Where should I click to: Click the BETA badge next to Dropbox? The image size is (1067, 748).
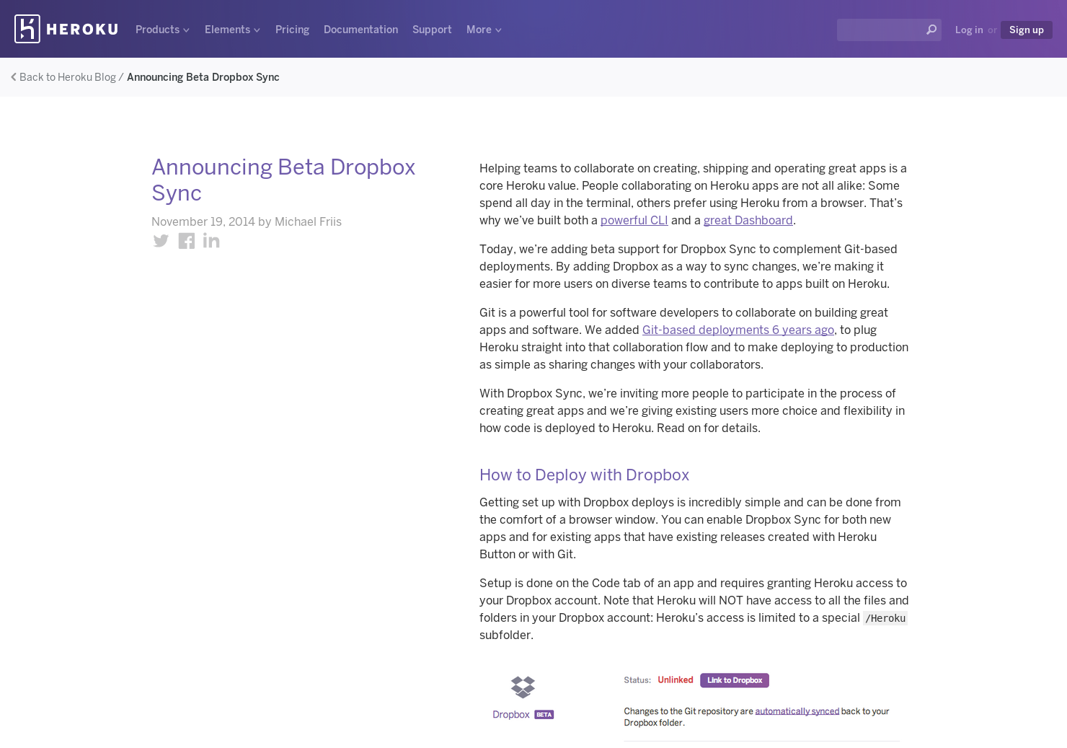pyautogui.click(x=543, y=714)
